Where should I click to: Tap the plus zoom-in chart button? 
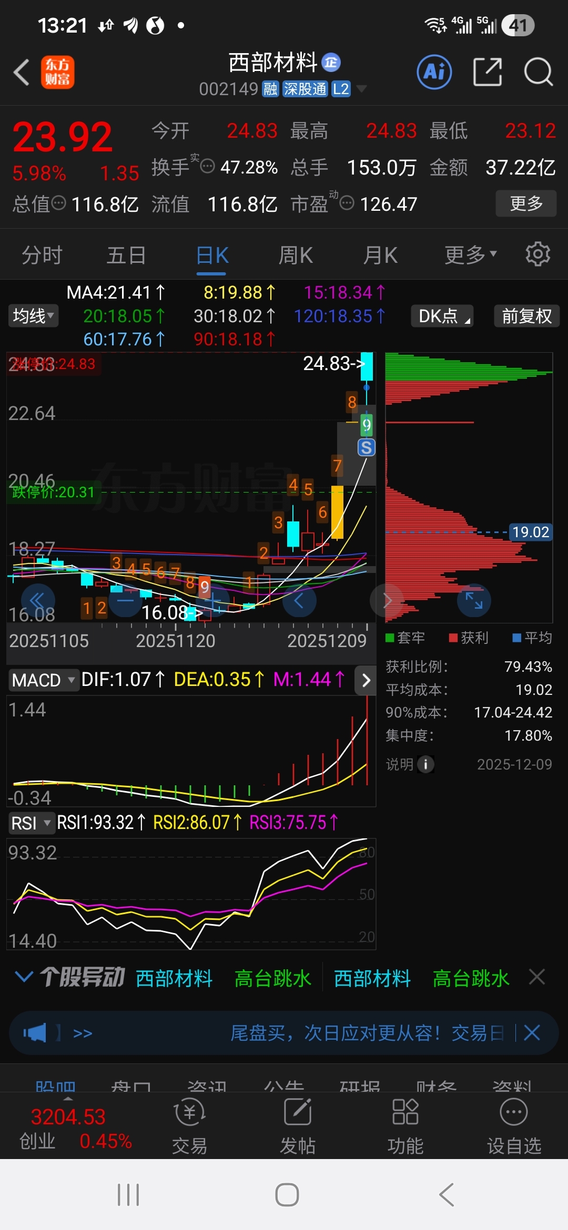coord(214,600)
